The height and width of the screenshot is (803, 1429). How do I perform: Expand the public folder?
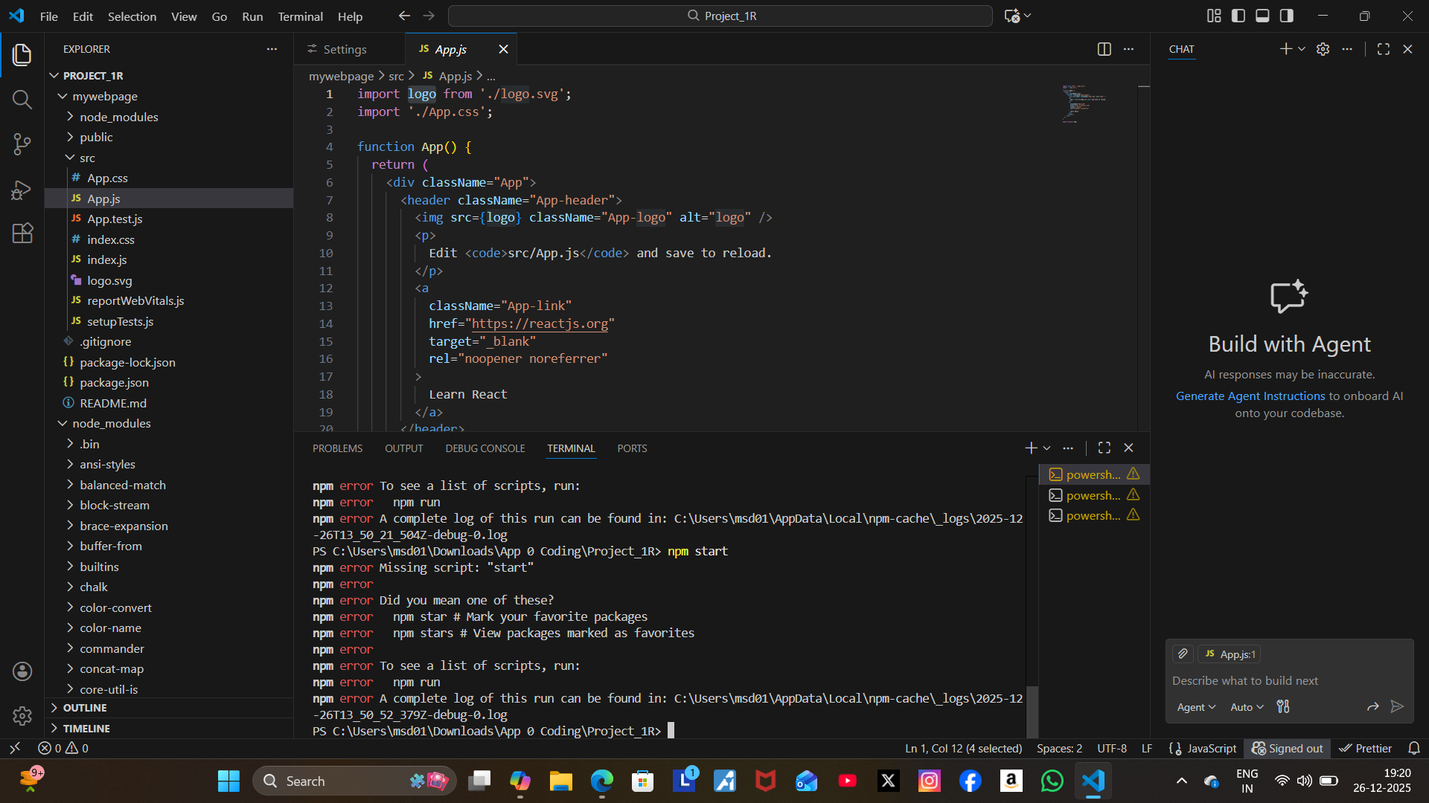click(x=96, y=137)
